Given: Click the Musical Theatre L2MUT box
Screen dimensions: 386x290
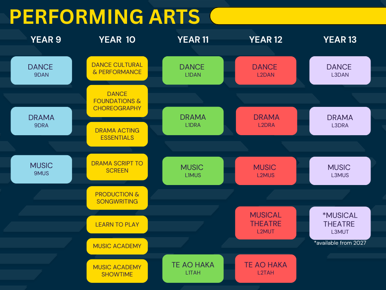Looking at the screenshot, I should pyautogui.click(x=265, y=223).
